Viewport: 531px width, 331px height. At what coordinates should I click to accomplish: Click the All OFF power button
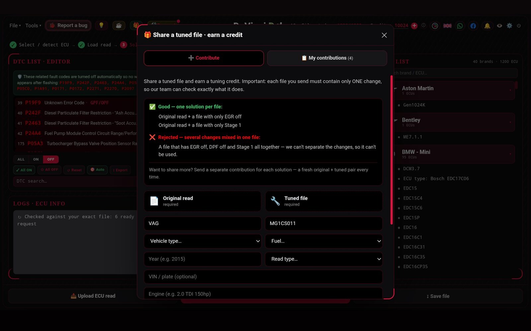49,169
